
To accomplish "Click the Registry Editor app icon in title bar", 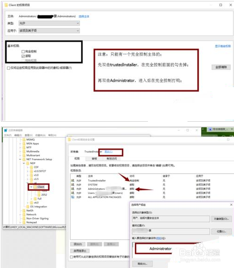I will pos(6,130).
